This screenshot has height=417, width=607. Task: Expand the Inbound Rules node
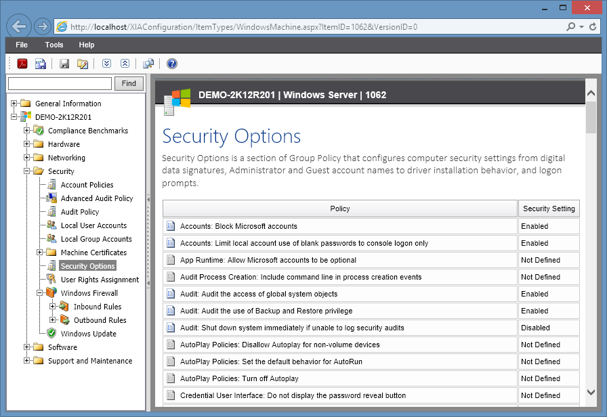coord(52,307)
